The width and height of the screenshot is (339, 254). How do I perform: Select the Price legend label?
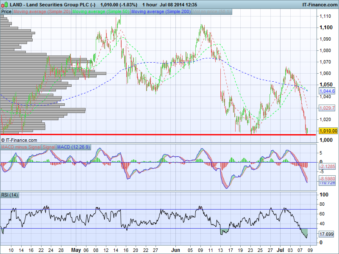pyautogui.click(x=6, y=12)
